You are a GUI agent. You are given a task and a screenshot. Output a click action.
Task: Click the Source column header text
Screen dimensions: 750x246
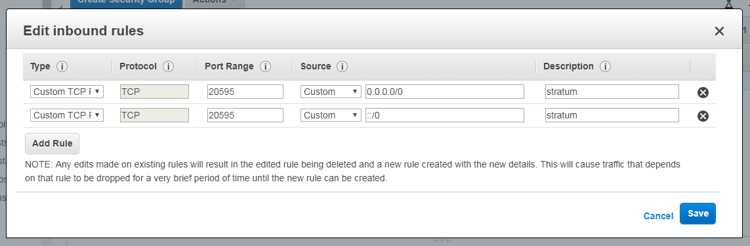(x=316, y=67)
